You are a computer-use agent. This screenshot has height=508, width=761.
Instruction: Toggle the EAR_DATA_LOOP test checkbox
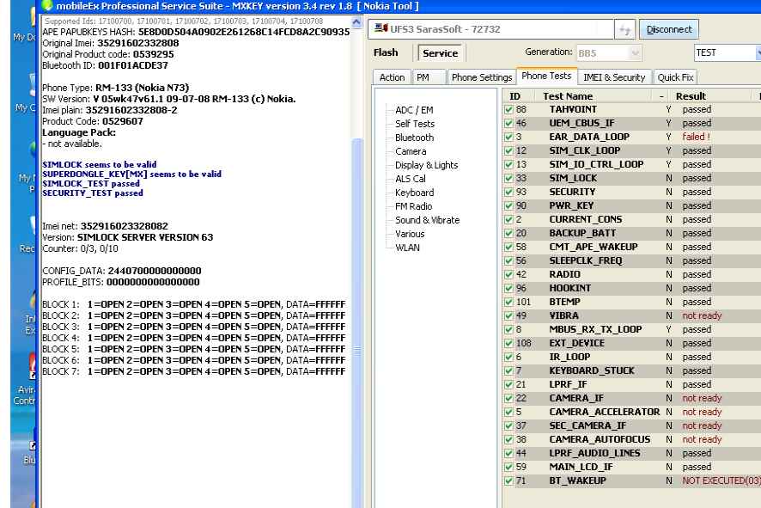click(x=508, y=137)
